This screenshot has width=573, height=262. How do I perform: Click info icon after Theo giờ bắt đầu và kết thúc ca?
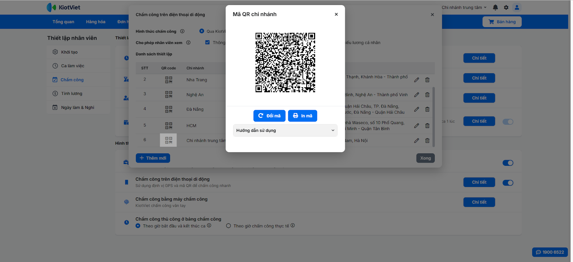tap(209, 226)
